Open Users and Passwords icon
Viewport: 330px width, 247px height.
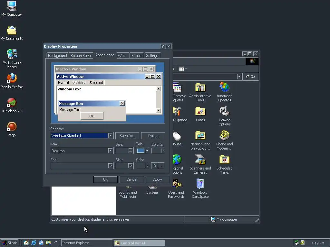[x=176, y=188]
